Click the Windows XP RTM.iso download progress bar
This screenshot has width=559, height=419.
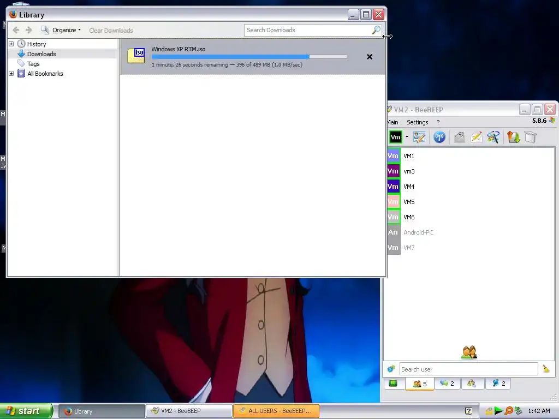249,57
